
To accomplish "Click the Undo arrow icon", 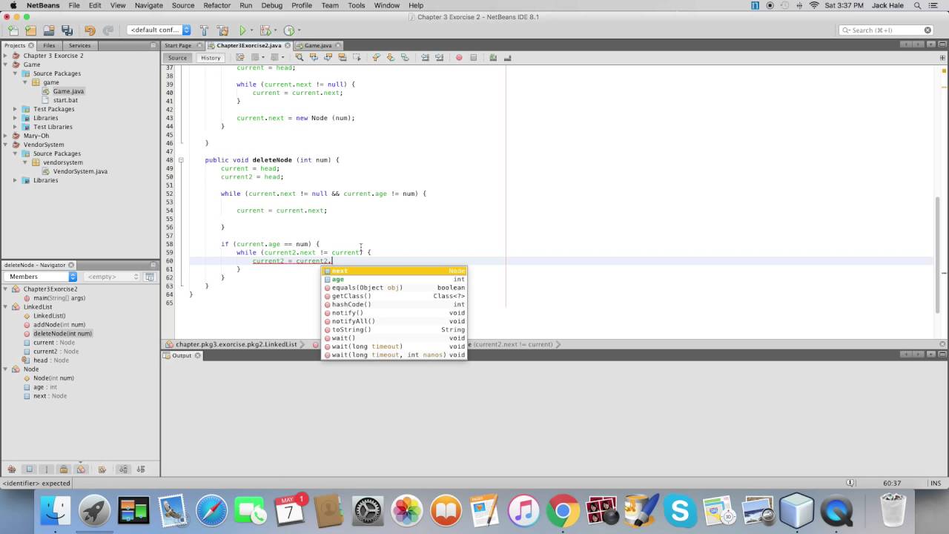I will [90, 30].
